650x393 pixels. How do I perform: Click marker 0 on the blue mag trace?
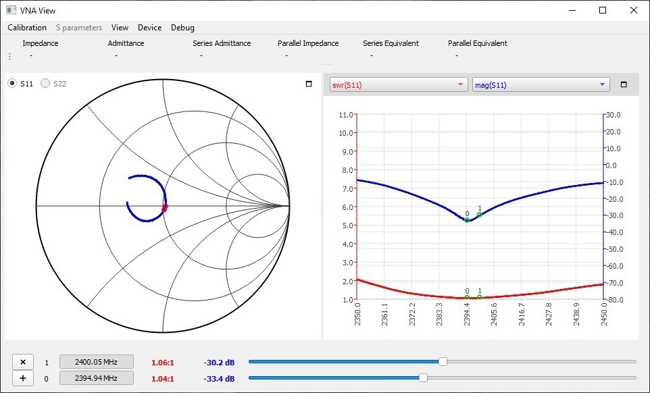467,220
